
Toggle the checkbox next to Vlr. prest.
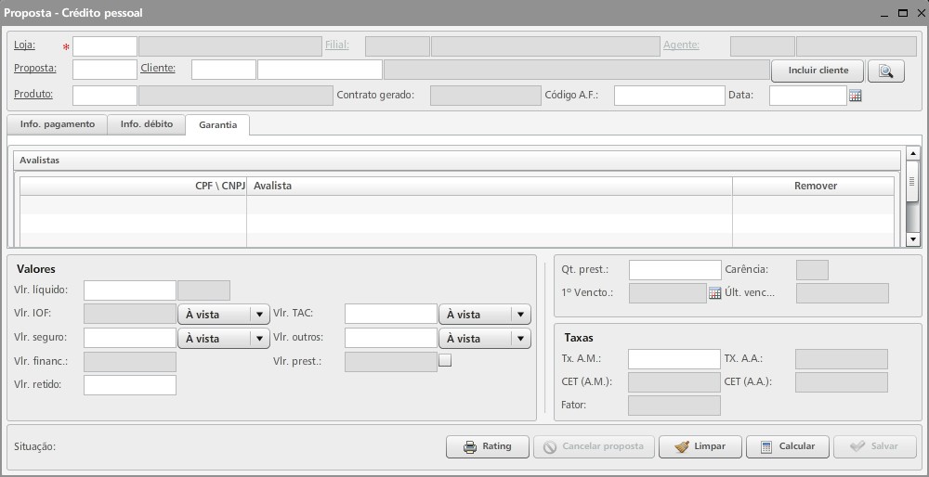[x=445, y=360]
